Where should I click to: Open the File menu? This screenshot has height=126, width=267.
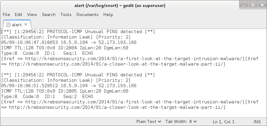[x=6, y=15]
